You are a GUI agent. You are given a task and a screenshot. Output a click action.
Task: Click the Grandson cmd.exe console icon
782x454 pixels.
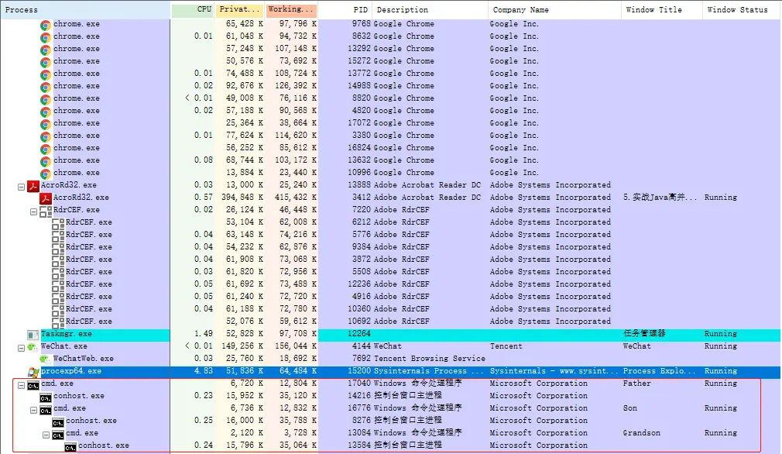coord(58,435)
